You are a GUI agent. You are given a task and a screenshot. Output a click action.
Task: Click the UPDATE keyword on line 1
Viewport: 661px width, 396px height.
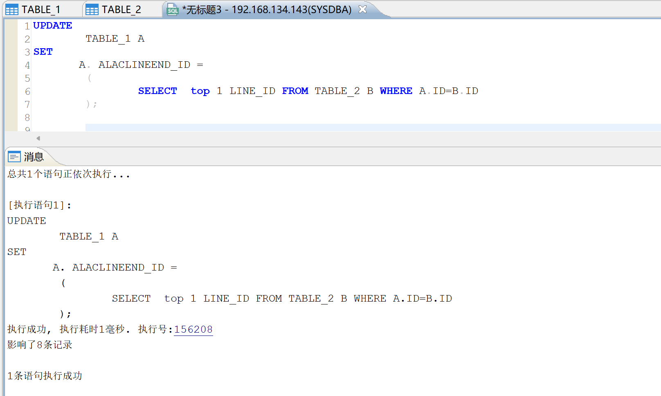point(52,25)
